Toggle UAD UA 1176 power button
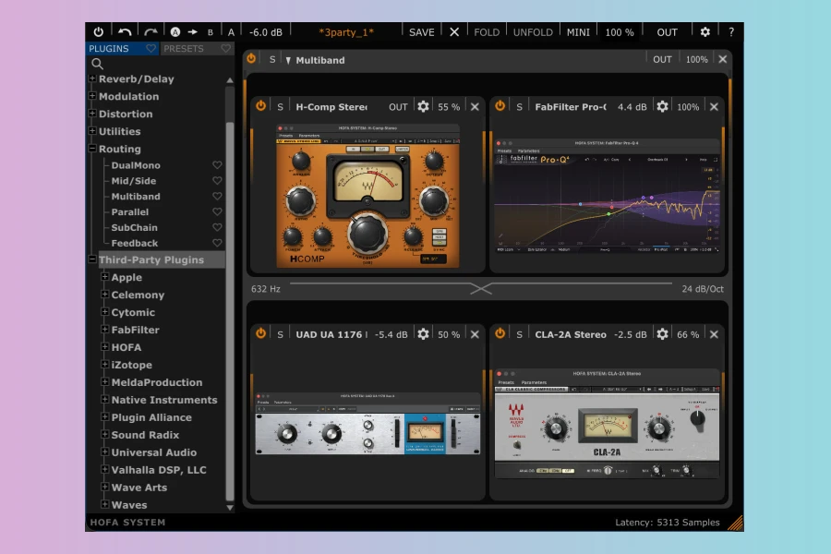This screenshot has width=831, height=554. pyautogui.click(x=260, y=333)
